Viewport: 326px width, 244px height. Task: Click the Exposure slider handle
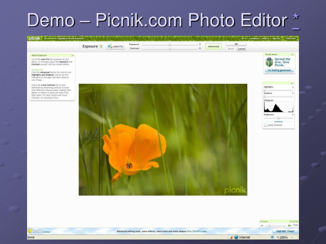click(x=170, y=44)
